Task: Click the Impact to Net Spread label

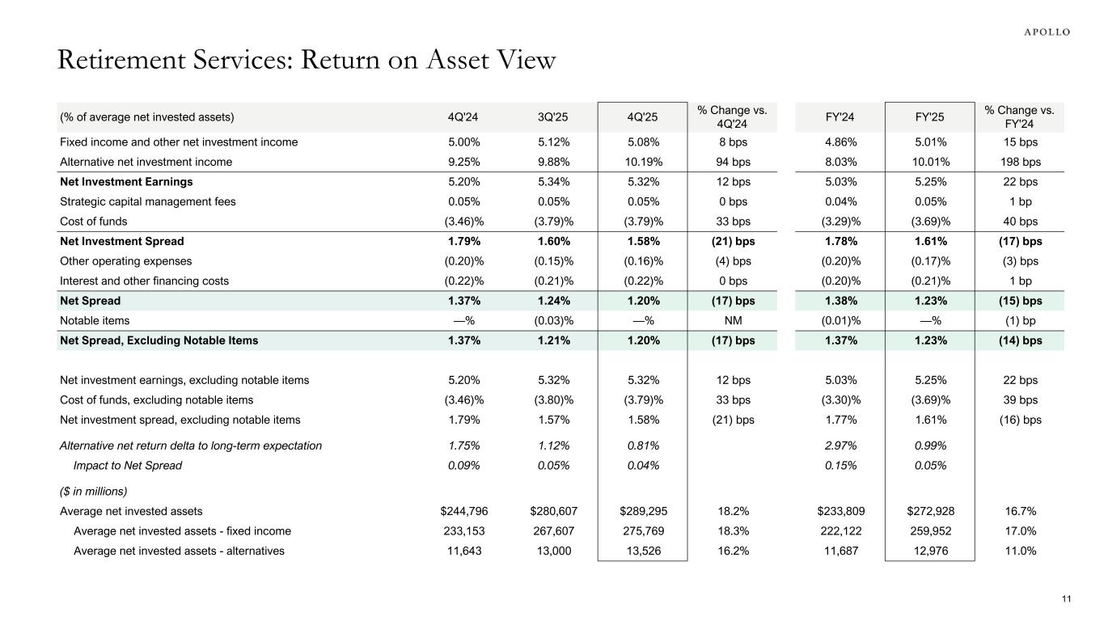Action: click(x=128, y=465)
